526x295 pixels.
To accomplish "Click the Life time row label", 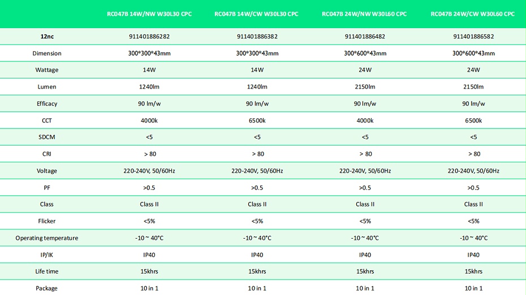I will click(x=47, y=271).
